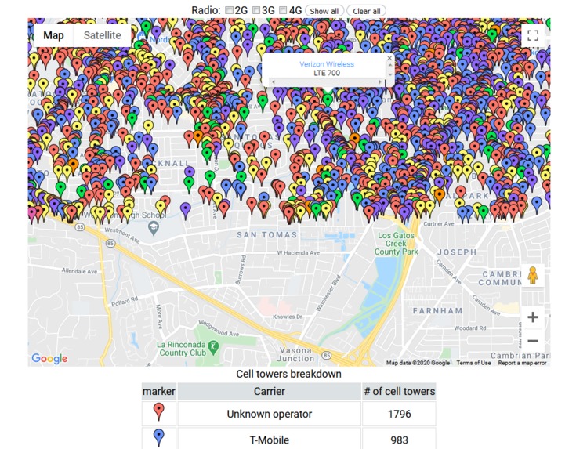Click the La Rinconada Country Club label

(182, 349)
